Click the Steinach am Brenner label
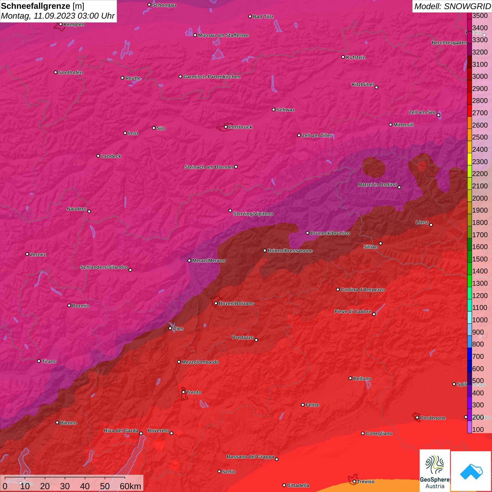This screenshot has height=492, width=492. click(209, 167)
